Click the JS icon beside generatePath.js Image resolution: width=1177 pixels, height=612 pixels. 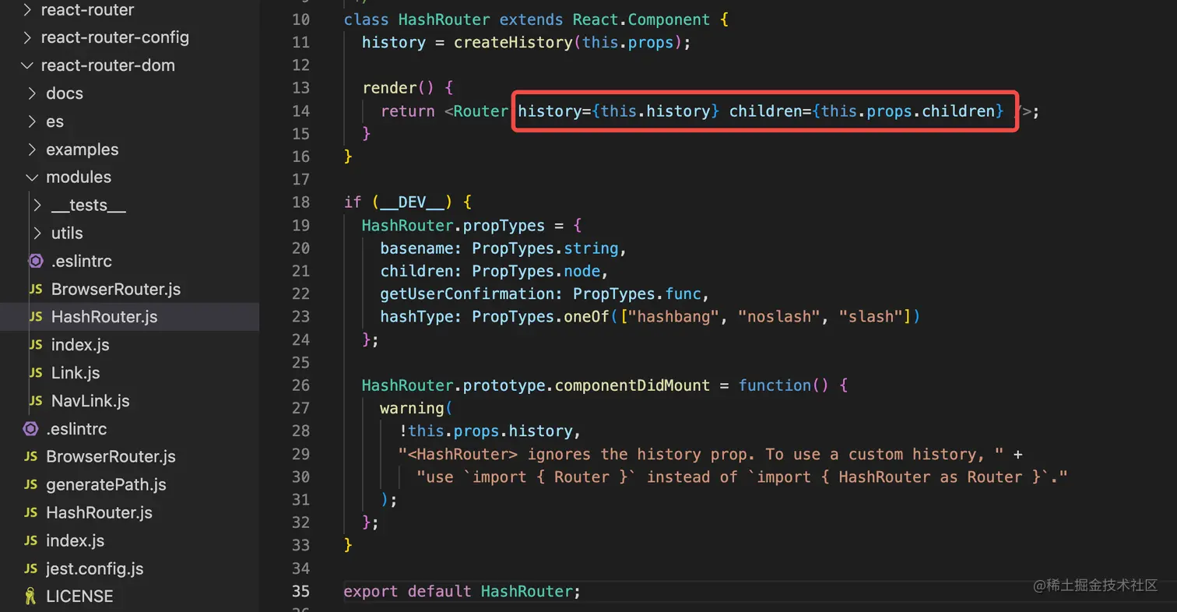pyautogui.click(x=30, y=484)
